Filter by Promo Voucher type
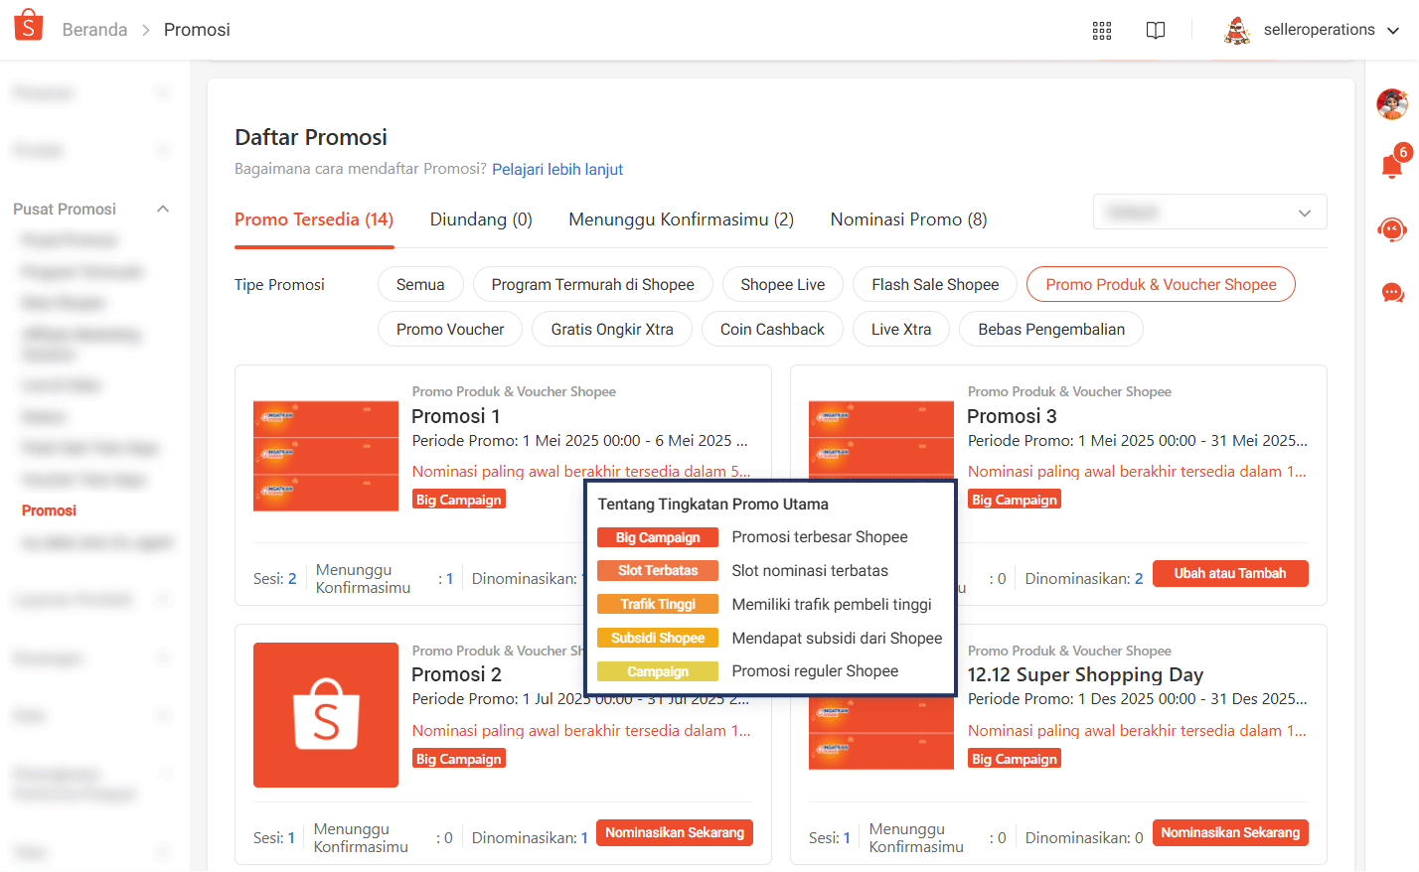 click(450, 330)
